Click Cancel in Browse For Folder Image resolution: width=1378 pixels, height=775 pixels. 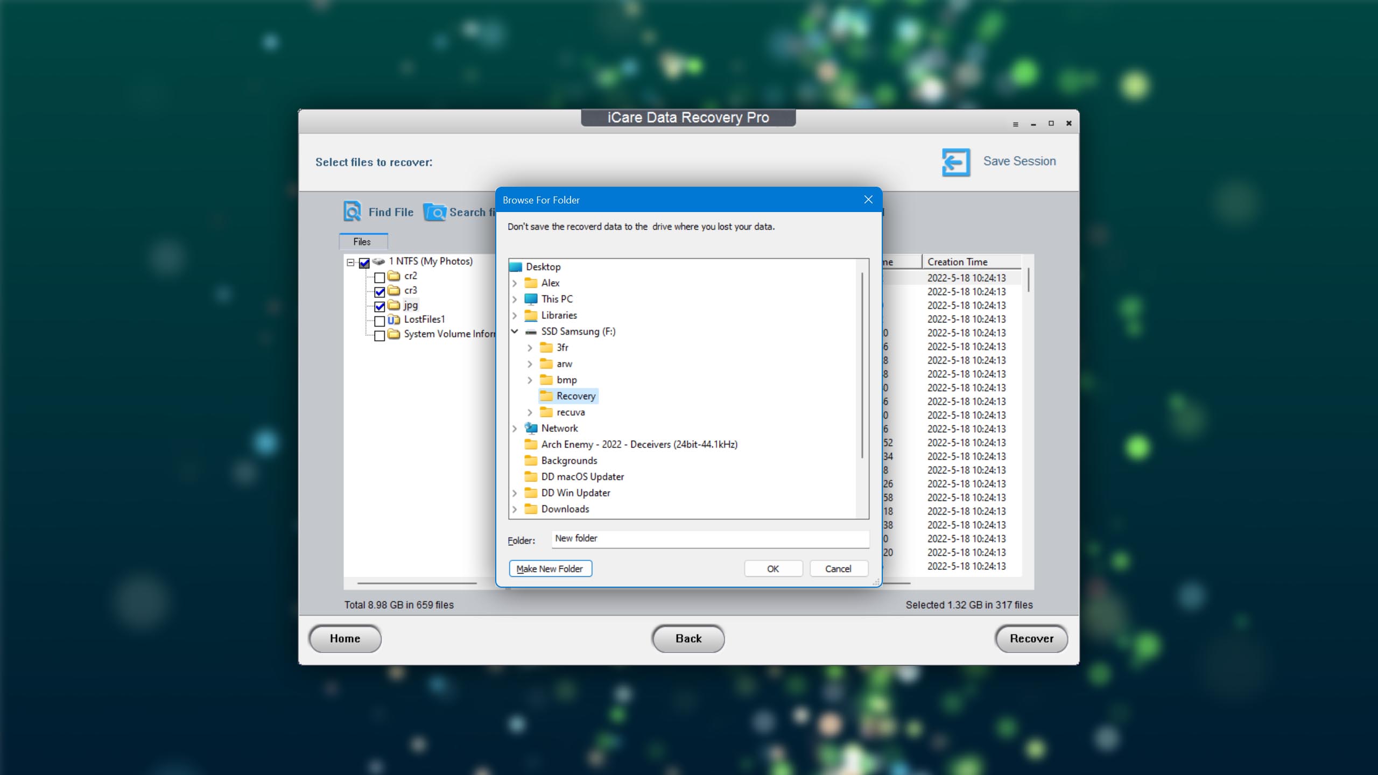tap(838, 568)
